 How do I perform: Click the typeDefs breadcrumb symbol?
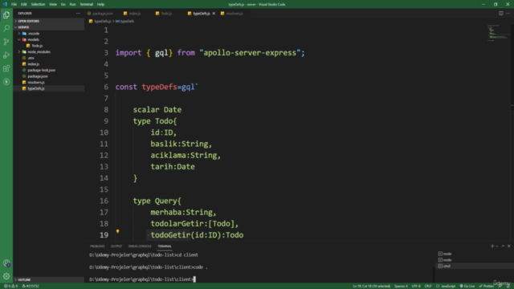point(125,22)
